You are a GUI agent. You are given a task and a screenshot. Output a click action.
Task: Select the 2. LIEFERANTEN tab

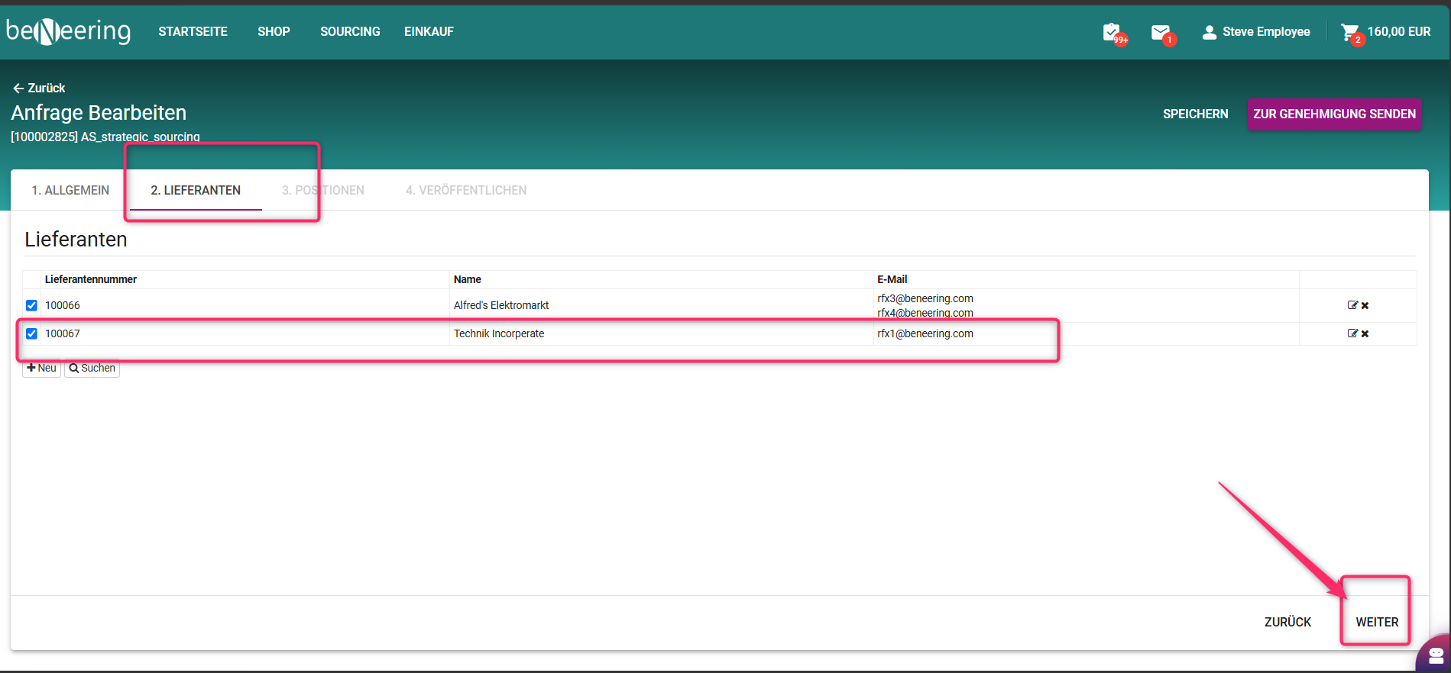coord(196,190)
